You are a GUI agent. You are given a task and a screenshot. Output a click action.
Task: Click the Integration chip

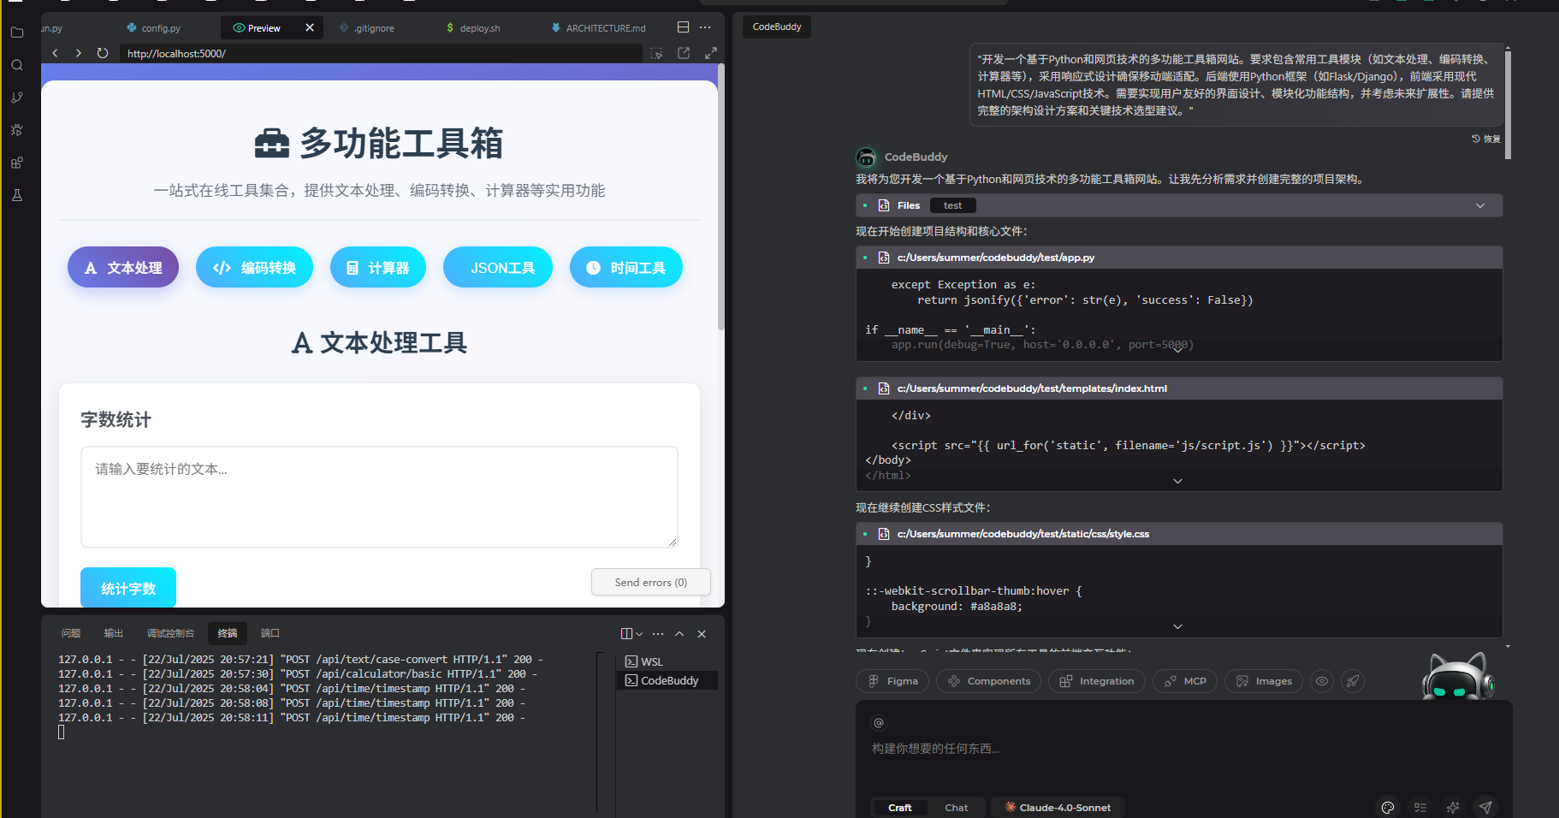(x=1096, y=681)
